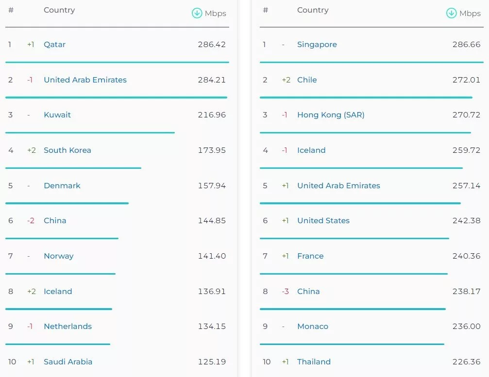Click the Chile country link
This screenshot has width=489, height=377.
click(x=307, y=80)
